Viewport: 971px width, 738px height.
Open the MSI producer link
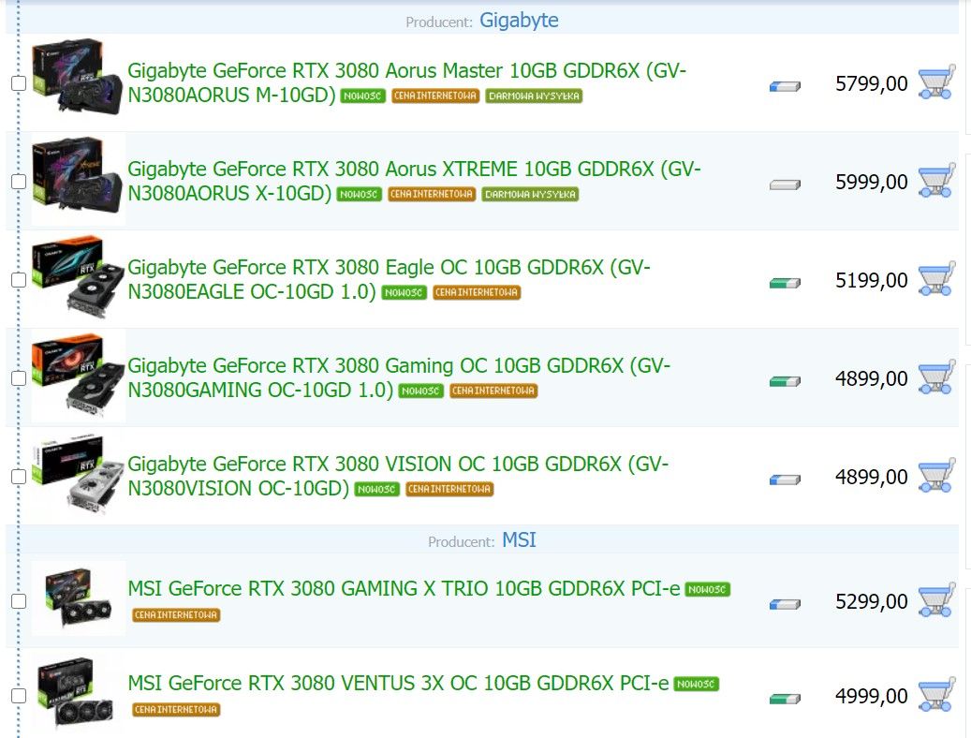(519, 540)
